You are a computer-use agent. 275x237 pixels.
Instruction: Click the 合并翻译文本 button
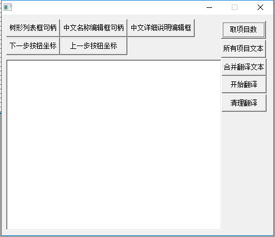pyautogui.click(x=244, y=67)
